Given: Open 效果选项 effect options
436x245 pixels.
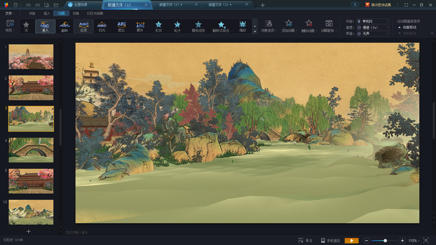Looking at the screenshot, I should 269,26.
